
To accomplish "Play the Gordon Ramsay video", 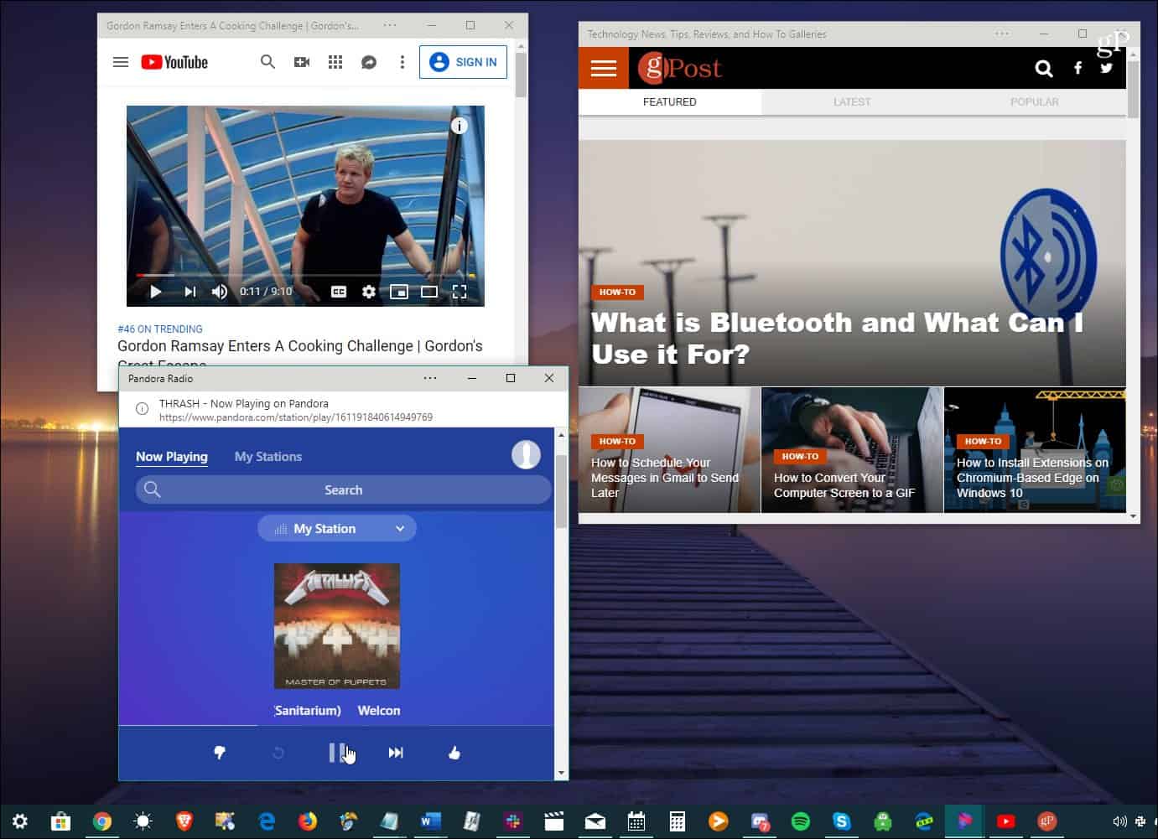I will point(155,292).
